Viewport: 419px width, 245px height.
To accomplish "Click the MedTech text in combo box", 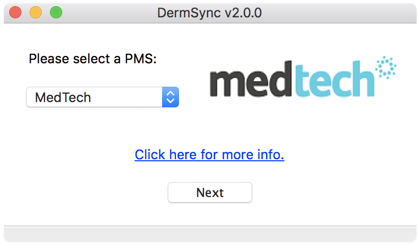I will (63, 97).
